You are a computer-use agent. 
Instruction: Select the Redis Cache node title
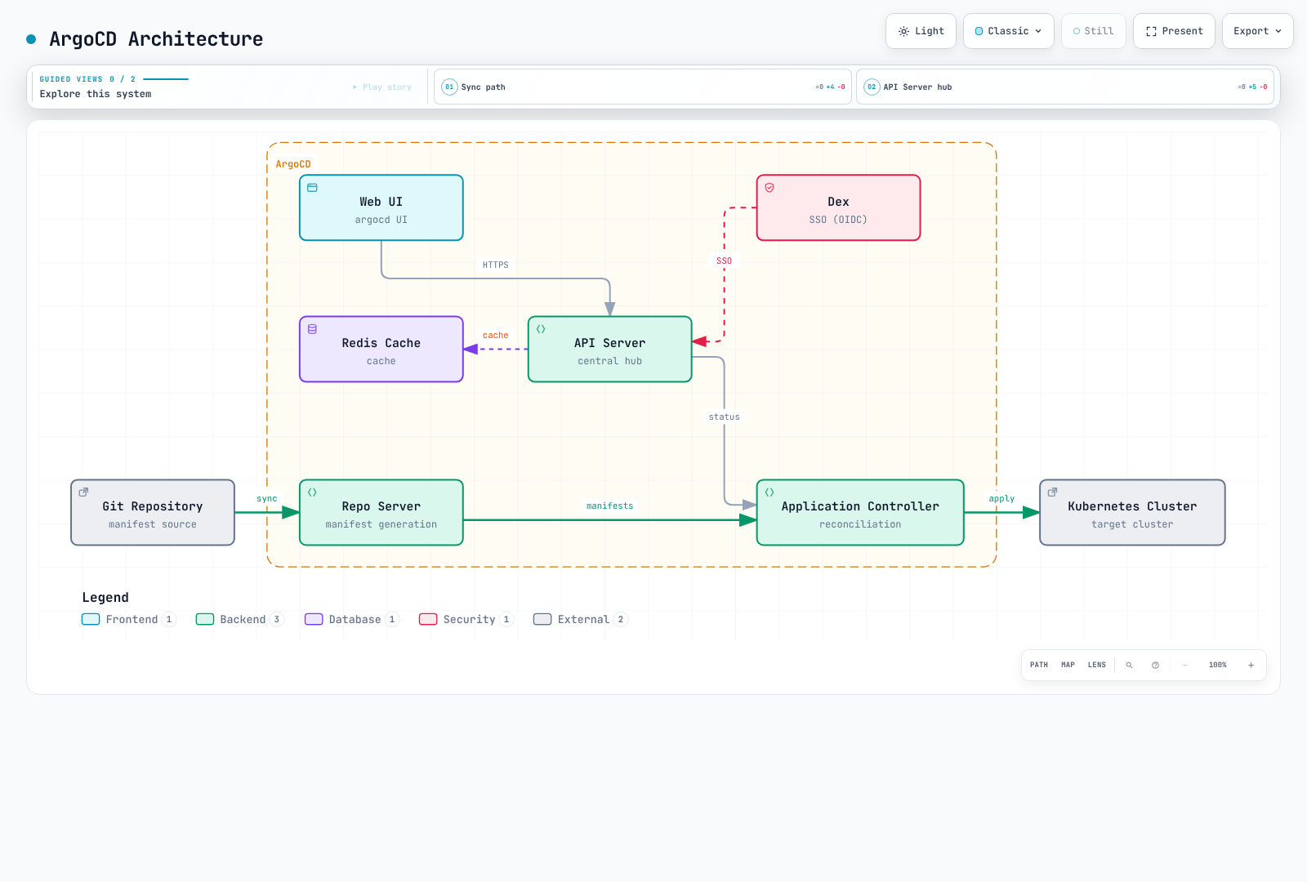pos(381,343)
